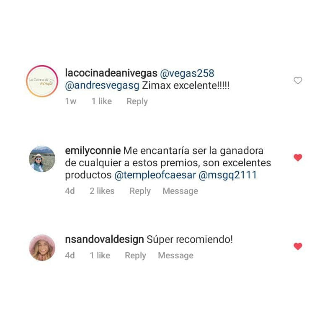This screenshot has width=335, height=335.
Task: Open the emilyconnie username link
Action: pos(93,151)
